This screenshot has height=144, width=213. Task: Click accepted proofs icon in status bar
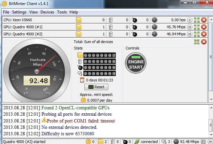point(101,142)
